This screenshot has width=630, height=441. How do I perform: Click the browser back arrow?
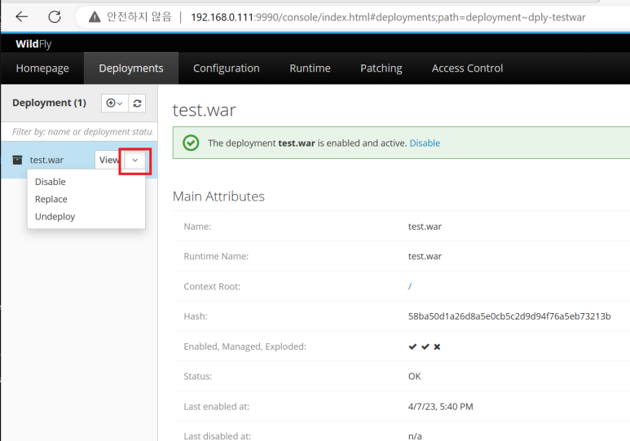[22, 17]
